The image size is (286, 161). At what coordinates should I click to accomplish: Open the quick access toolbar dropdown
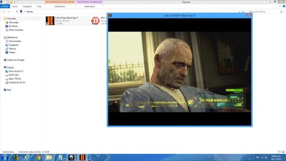tap(15, 2)
